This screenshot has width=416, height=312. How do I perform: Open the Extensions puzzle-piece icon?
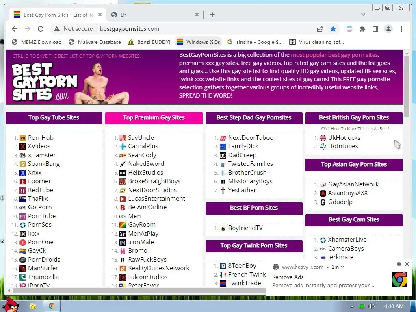[x=362, y=29]
